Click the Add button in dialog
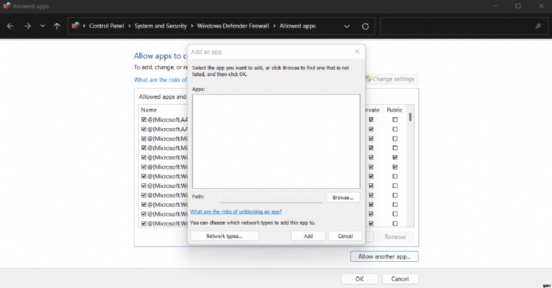This screenshot has width=552, height=288. click(x=308, y=236)
